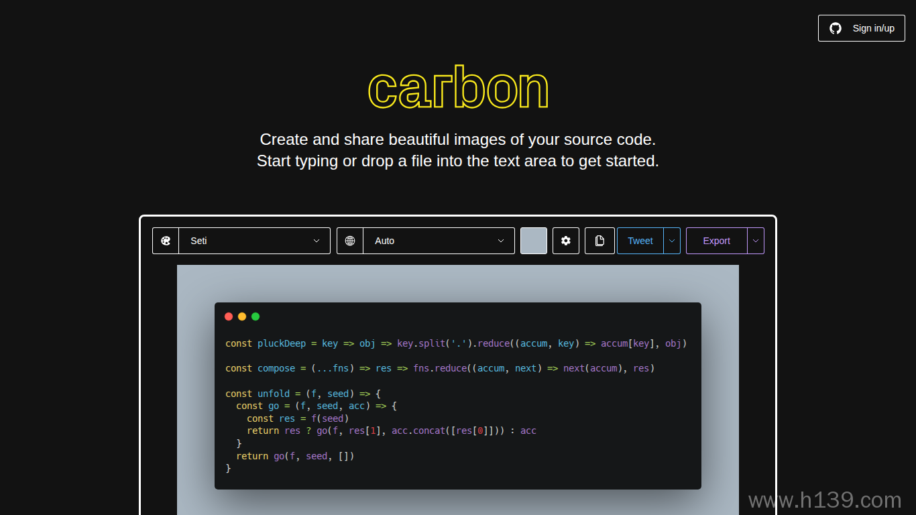Click the language globe icon
The width and height of the screenshot is (916, 515).
[x=350, y=241]
